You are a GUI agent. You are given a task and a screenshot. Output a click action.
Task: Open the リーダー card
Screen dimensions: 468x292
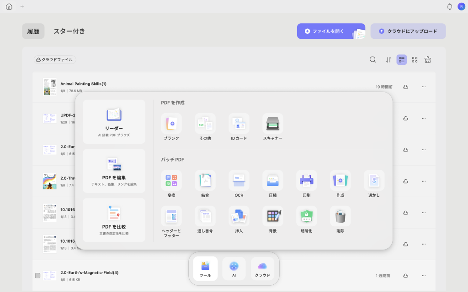[x=114, y=122]
